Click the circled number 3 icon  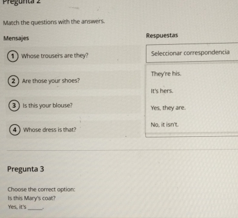[14, 105]
